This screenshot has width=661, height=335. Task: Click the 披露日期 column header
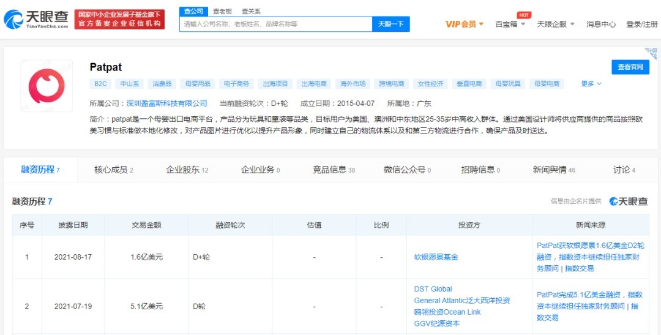click(73, 225)
